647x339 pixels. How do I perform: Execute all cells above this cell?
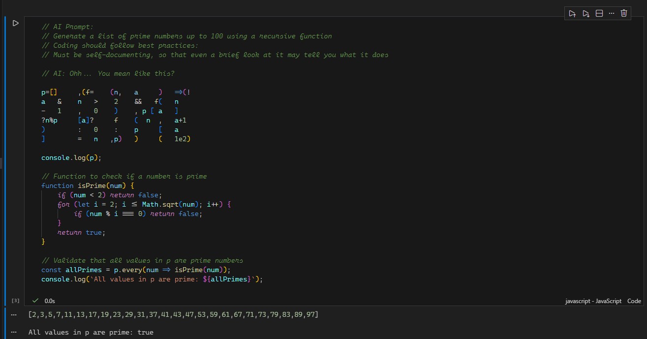[x=572, y=13]
